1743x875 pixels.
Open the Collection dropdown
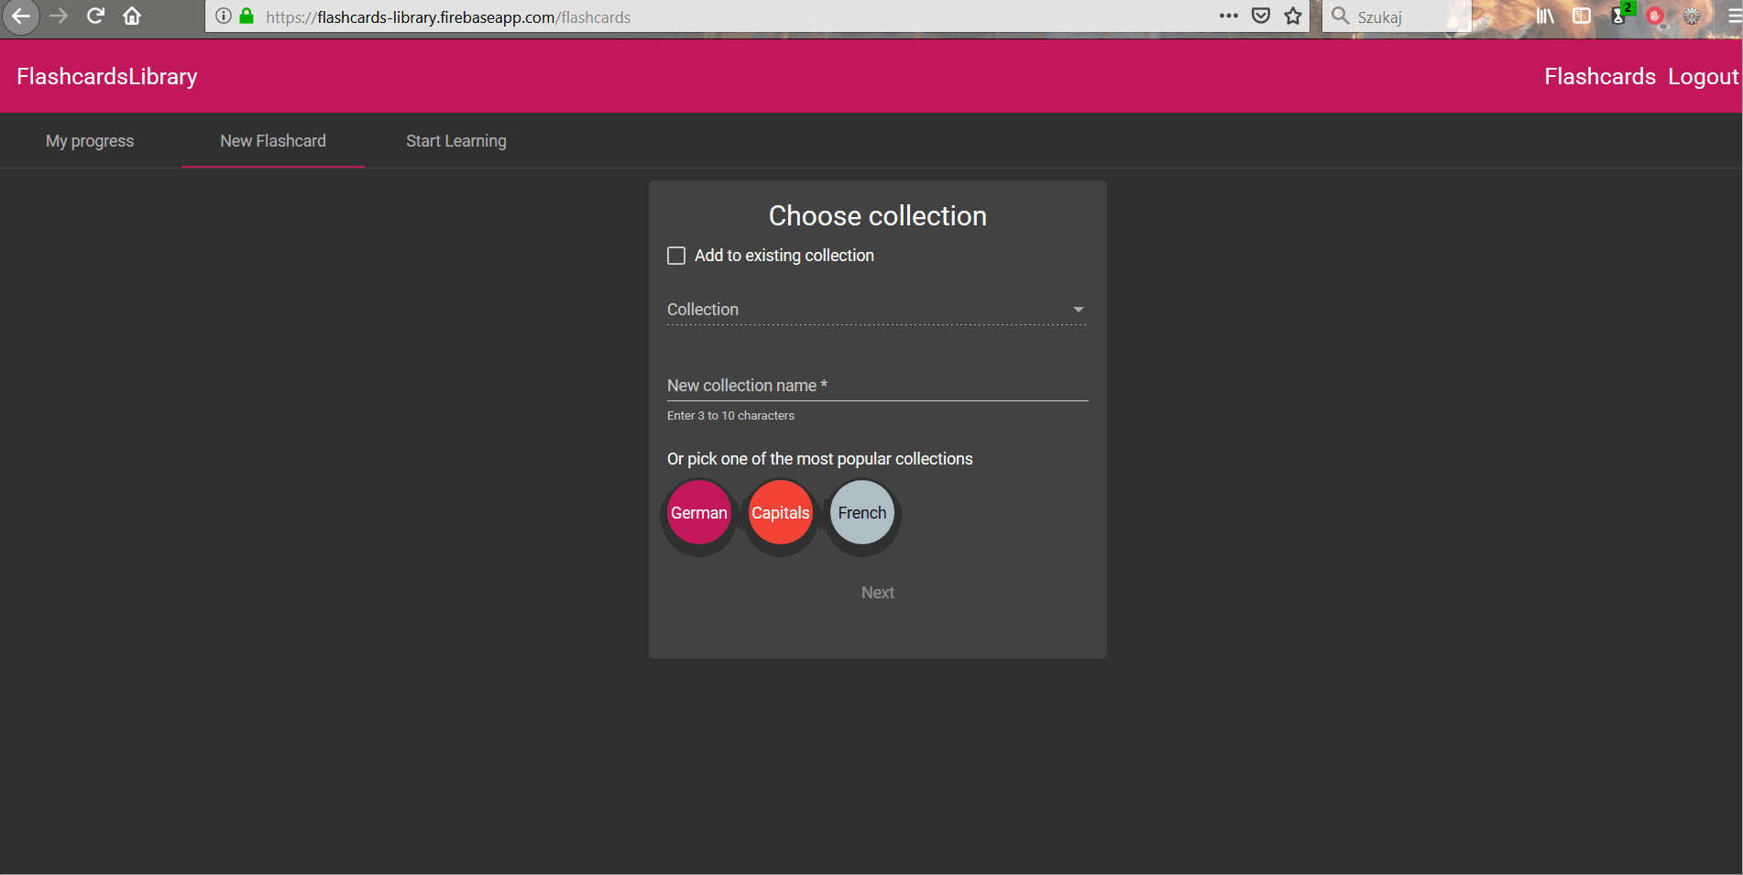pos(1078,310)
